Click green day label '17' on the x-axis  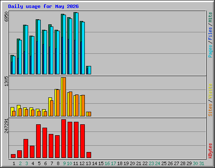113,163
